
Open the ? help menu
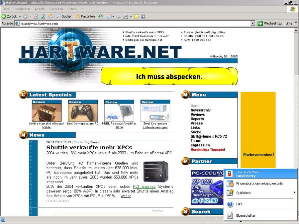pyautogui.click(x=82, y=9)
